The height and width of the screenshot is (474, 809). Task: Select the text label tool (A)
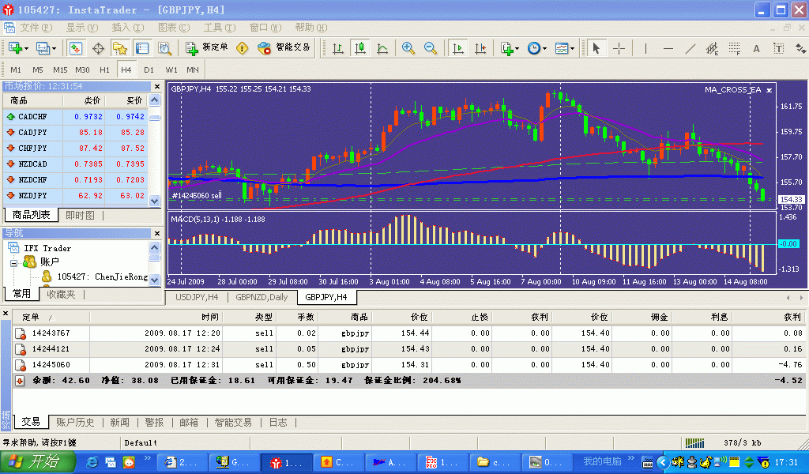click(756, 48)
